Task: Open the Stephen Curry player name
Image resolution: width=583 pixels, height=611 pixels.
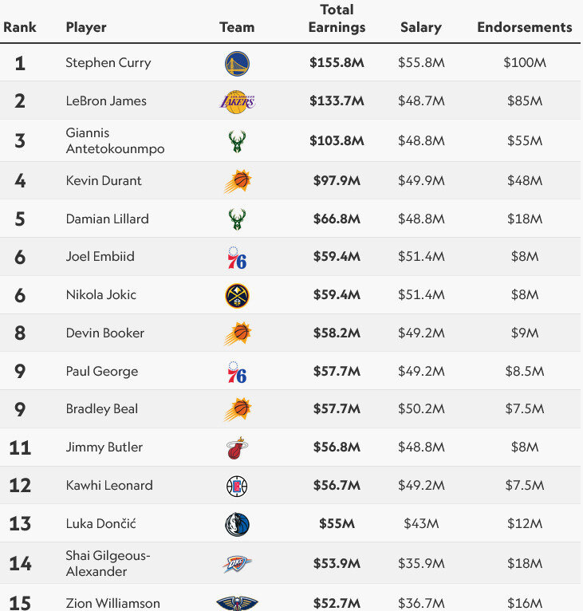Action: tap(108, 63)
